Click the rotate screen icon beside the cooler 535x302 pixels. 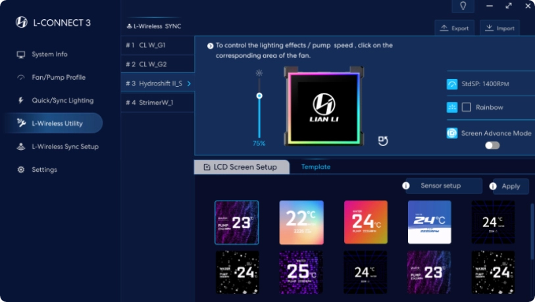383,141
